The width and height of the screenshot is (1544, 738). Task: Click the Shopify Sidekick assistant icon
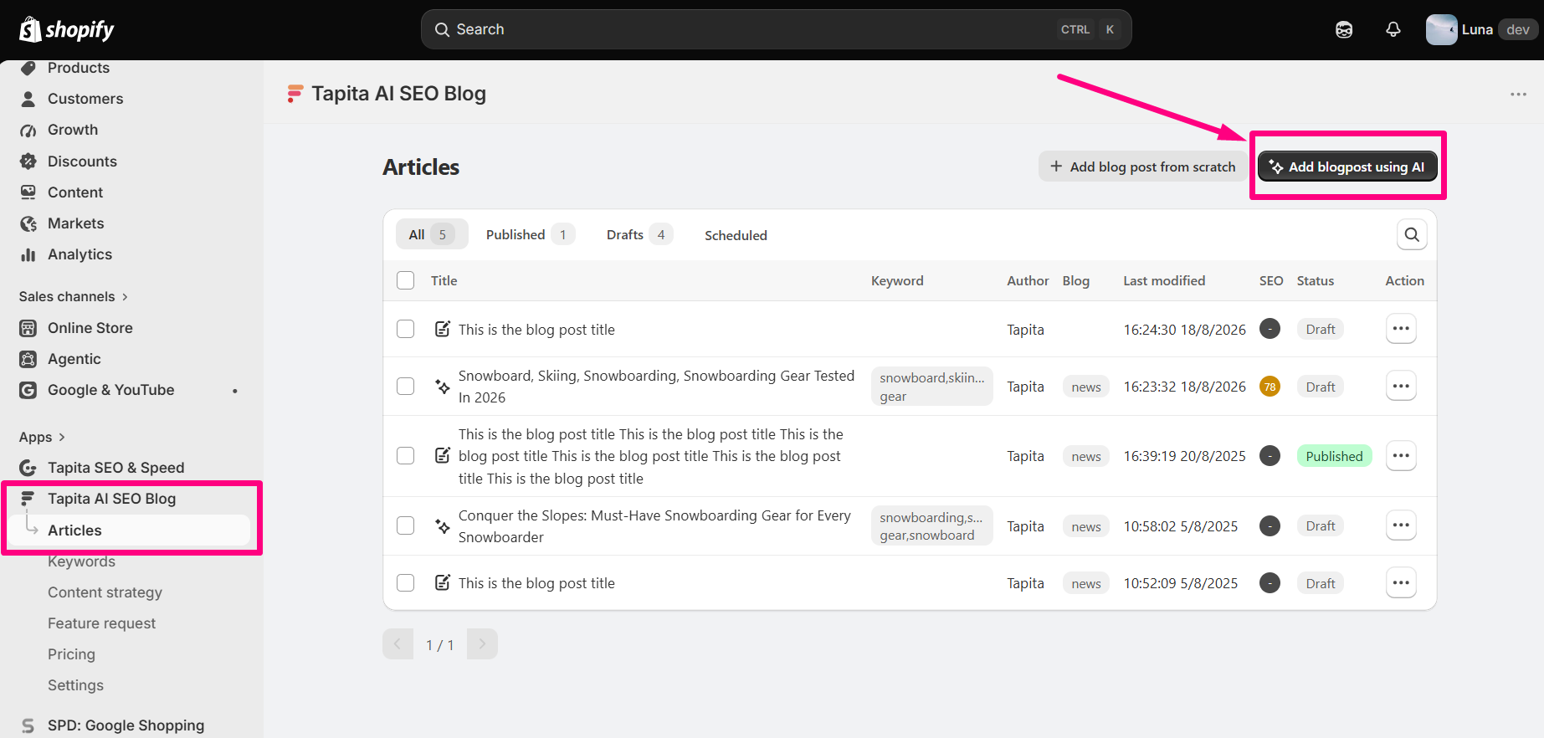[1344, 29]
